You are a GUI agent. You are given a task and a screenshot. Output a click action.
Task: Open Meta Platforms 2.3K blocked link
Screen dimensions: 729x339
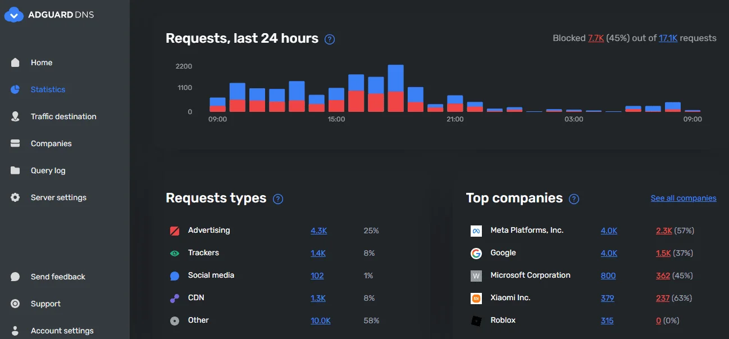point(664,230)
